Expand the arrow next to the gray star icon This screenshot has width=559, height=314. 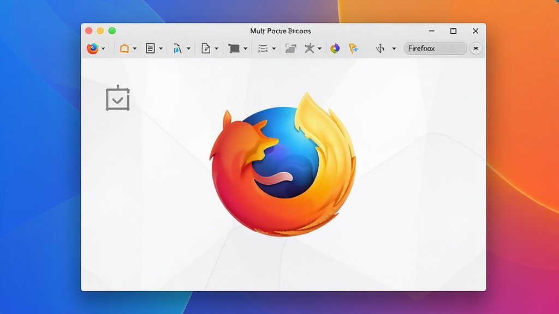[x=319, y=49]
